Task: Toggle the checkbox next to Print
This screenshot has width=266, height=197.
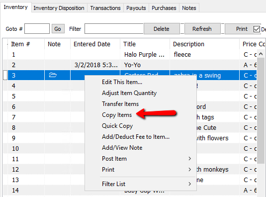Action: [x=257, y=29]
